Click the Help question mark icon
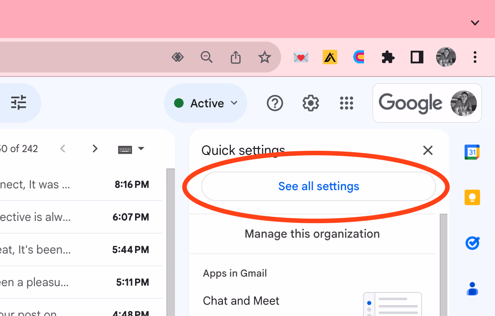Viewport: 495px width, 316px height. coord(275,103)
